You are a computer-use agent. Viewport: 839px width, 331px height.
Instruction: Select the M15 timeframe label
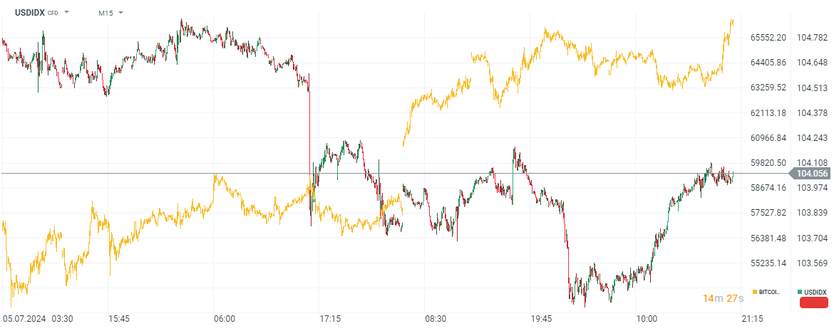106,13
